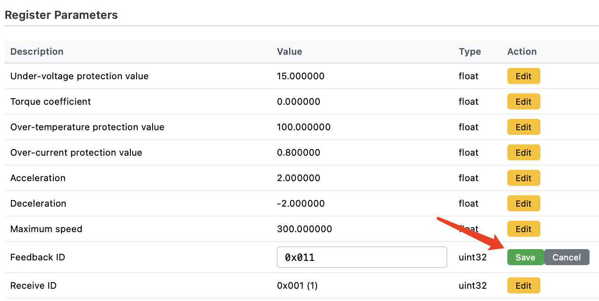Edit the Torque coefficient parameter

(523, 101)
